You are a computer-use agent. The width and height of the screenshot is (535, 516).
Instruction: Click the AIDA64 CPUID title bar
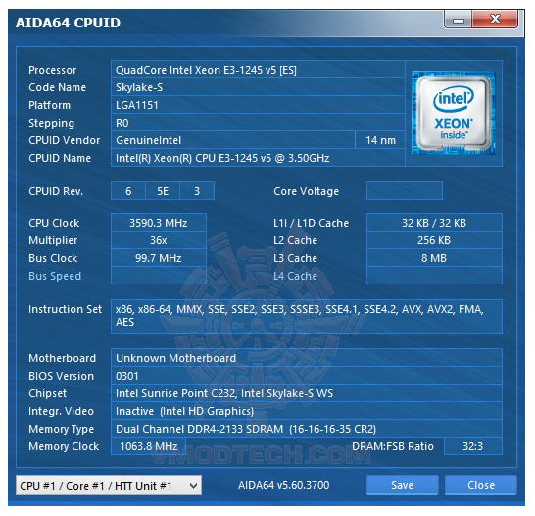[225, 23]
